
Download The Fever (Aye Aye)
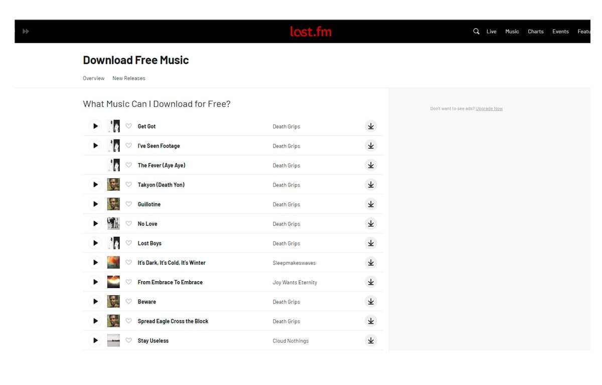click(x=371, y=165)
